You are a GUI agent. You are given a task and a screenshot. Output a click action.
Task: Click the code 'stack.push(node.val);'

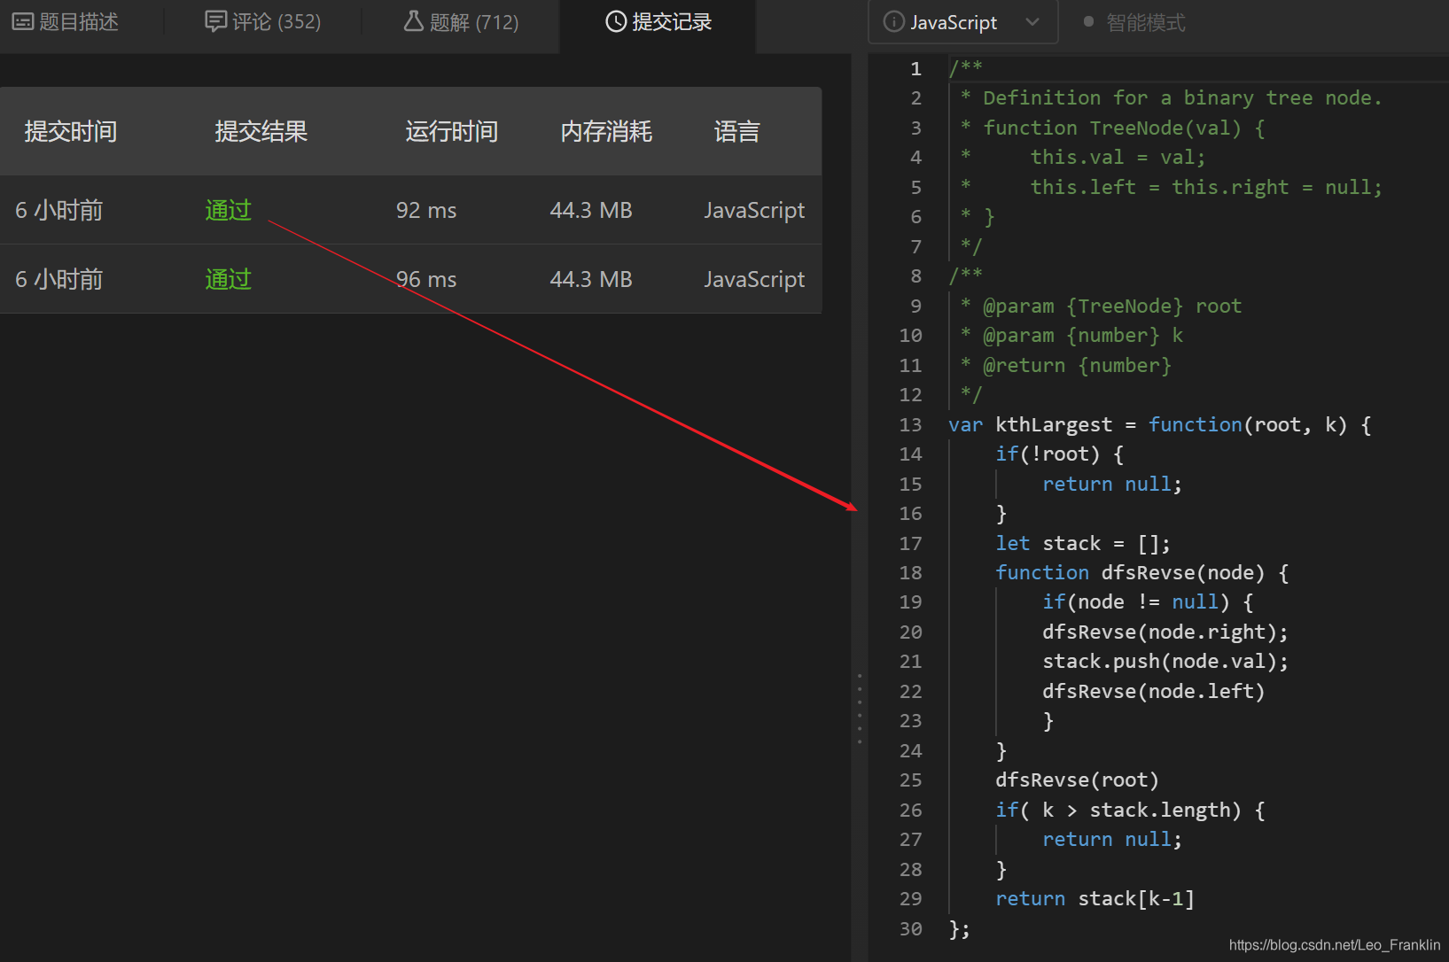[x=1165, y=661]
